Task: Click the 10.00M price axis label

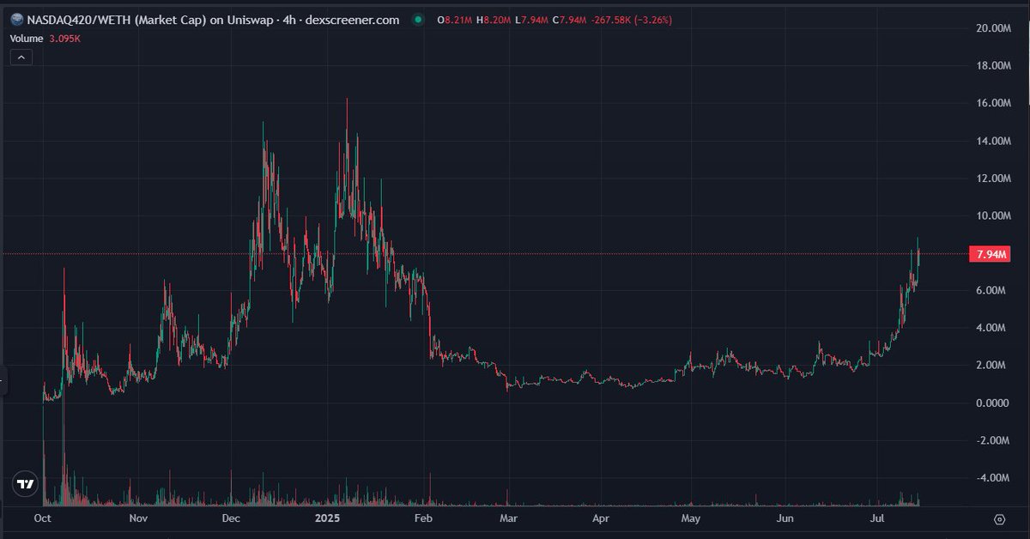Action: (991, 215)
